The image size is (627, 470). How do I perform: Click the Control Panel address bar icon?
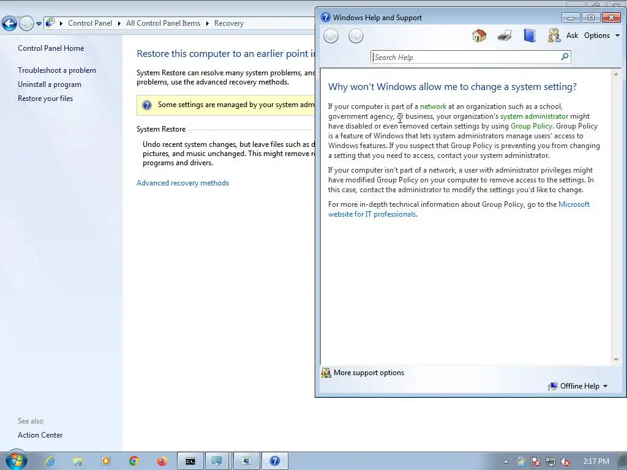[x=50, y=23]
